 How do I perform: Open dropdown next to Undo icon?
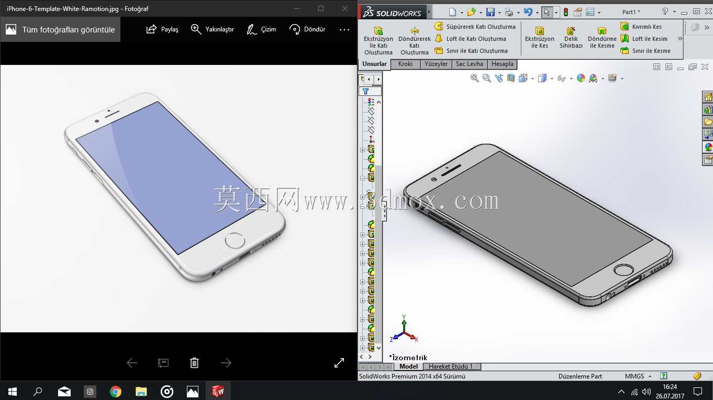click(537, 13)
